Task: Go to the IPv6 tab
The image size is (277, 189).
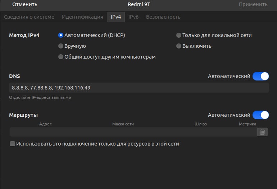Action: [x=133, y=17]
